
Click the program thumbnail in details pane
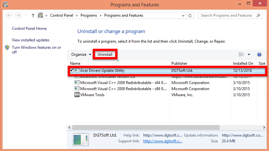[x=81, y=139]
